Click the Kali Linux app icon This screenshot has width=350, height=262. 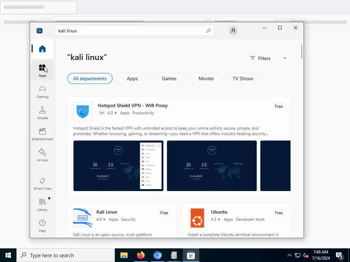pyautogui.click(x=83, y=218)
